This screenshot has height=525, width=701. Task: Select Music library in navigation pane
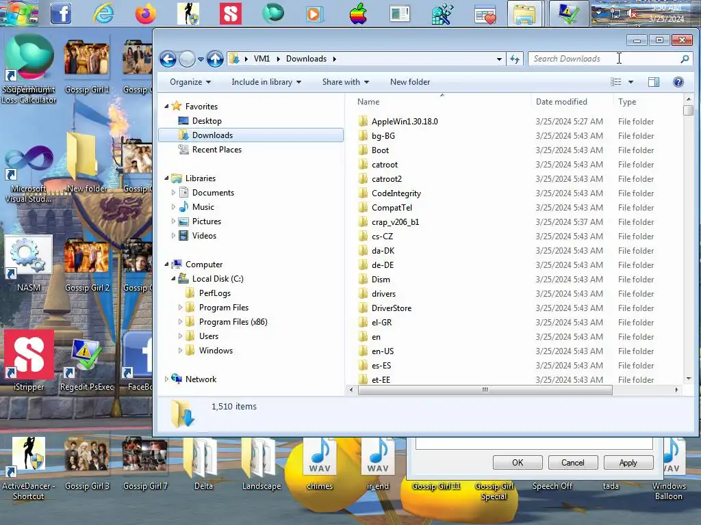pos(203,207)
